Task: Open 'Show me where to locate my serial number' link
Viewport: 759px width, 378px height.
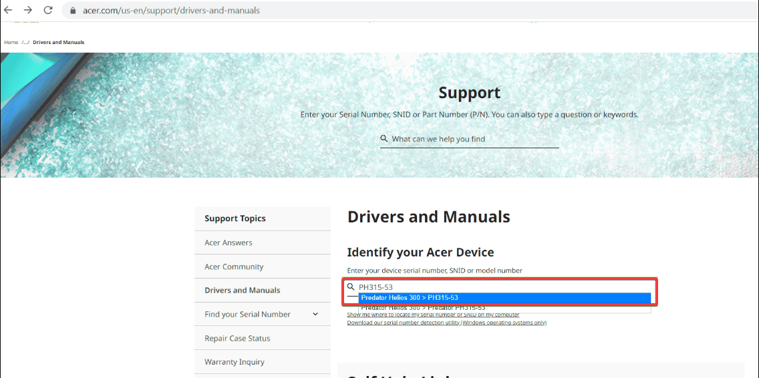Action: (433, 315)
